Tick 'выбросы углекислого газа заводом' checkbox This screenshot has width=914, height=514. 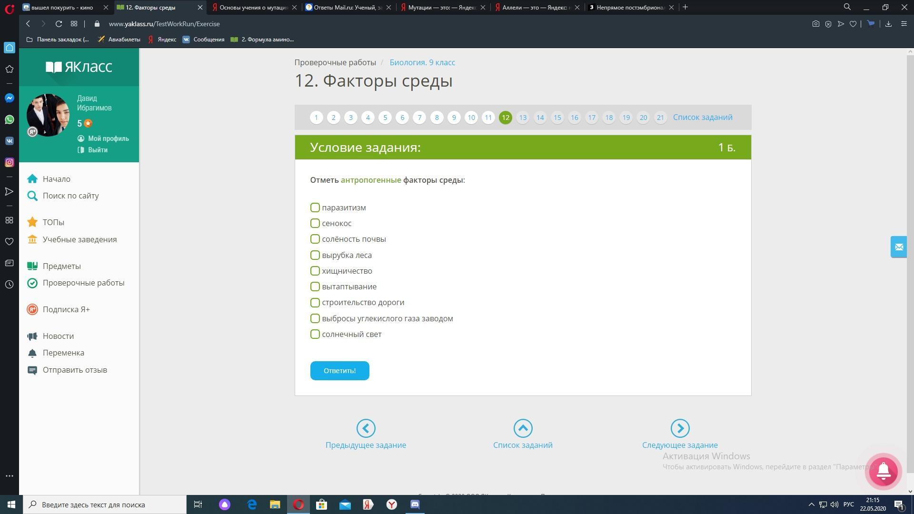coord(315,318)
